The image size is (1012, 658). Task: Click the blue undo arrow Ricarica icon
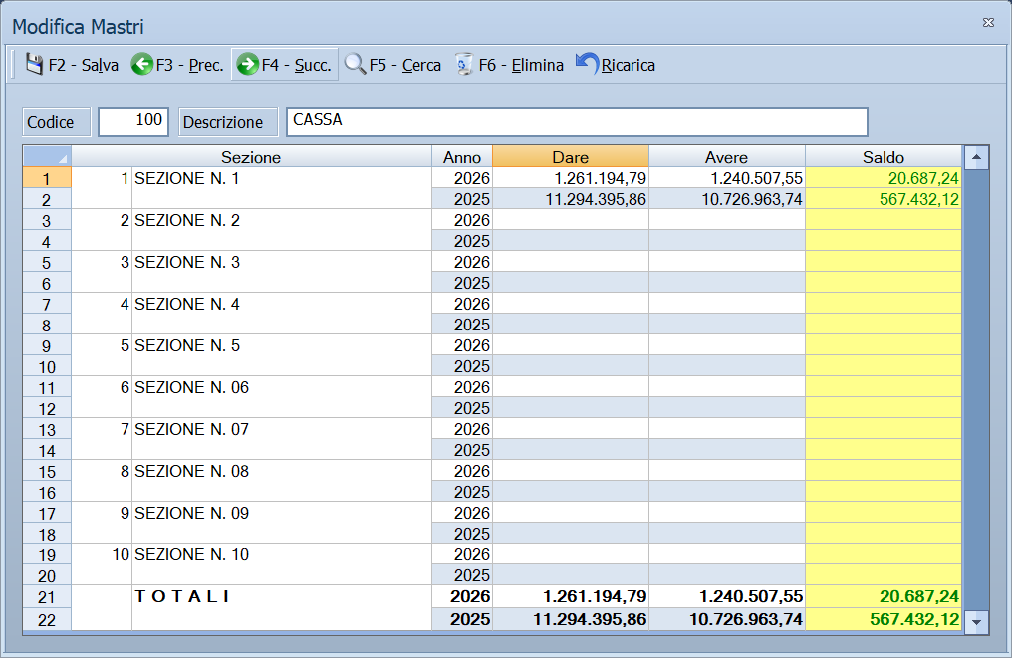587,64
